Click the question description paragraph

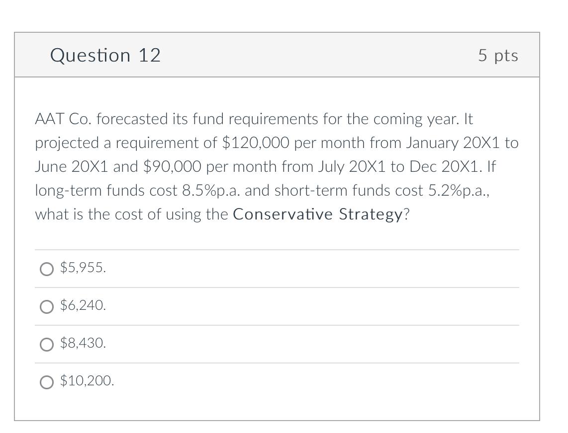tap(277, 166)
